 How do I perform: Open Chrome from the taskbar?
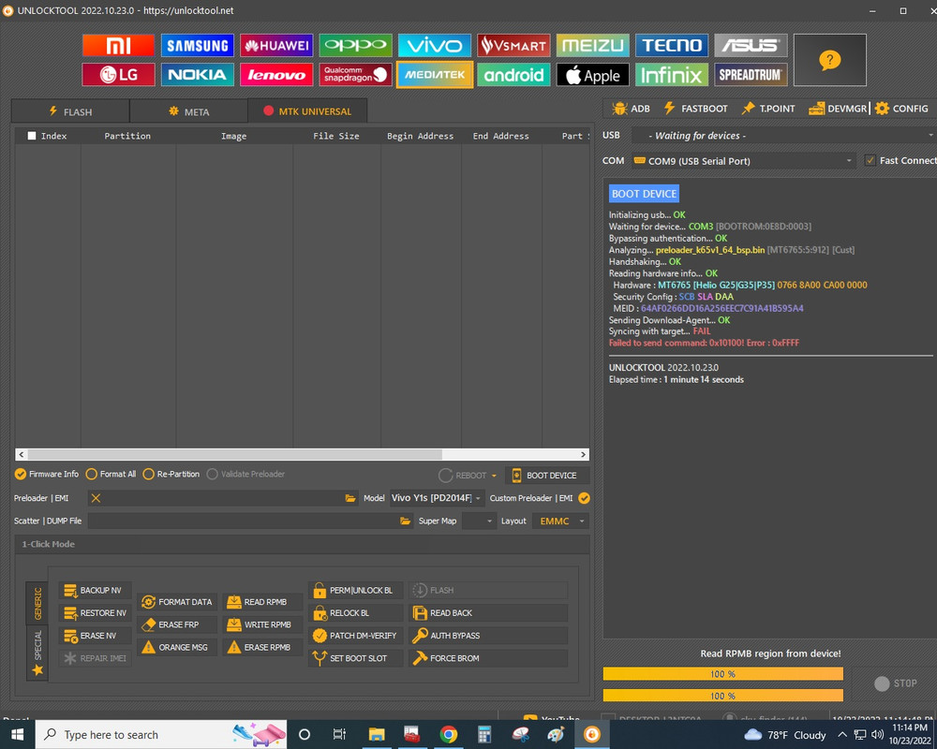(449, 734)
